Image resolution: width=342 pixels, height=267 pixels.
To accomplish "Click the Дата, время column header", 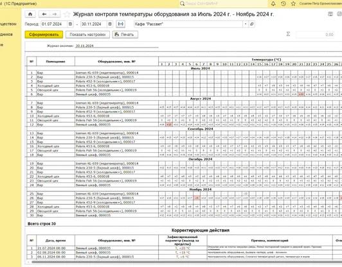I will pos(56,241).
